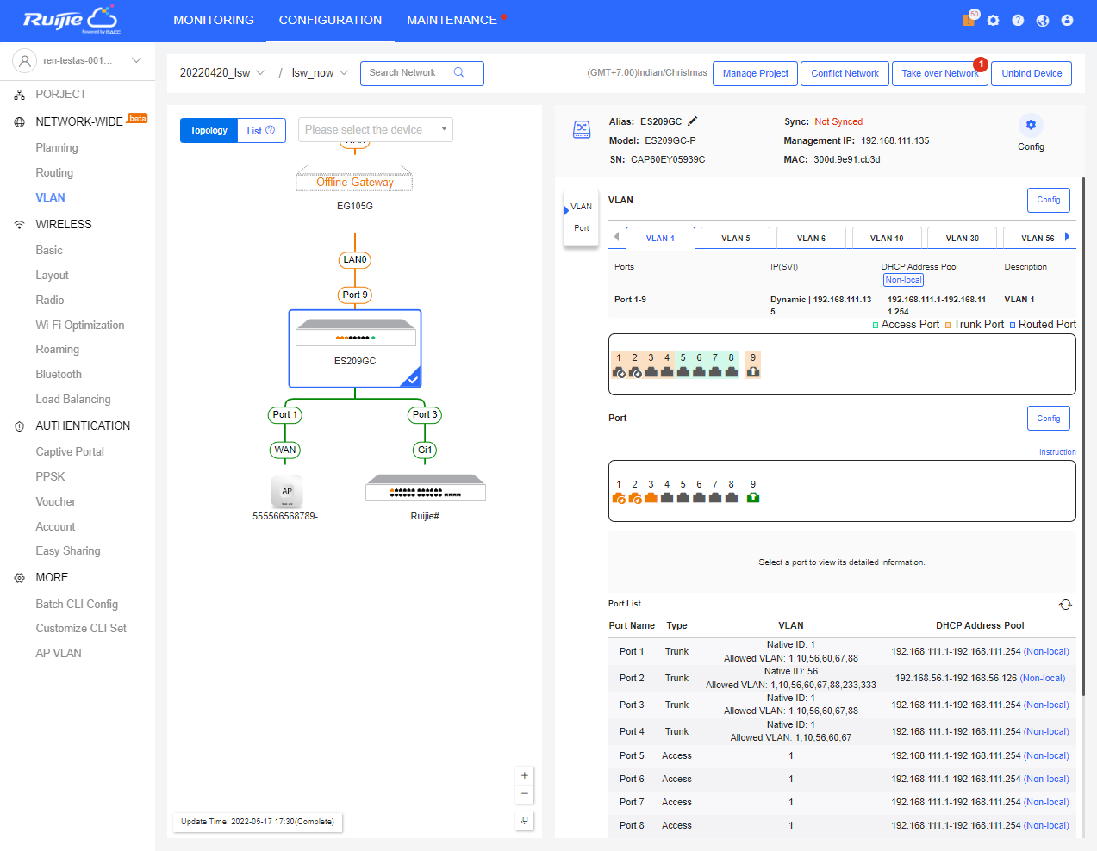Viewport: 1097px width, 851px height.
Task: Open the language globe icon in the header
Action: pyautogui.click(x=1043, y=20)
